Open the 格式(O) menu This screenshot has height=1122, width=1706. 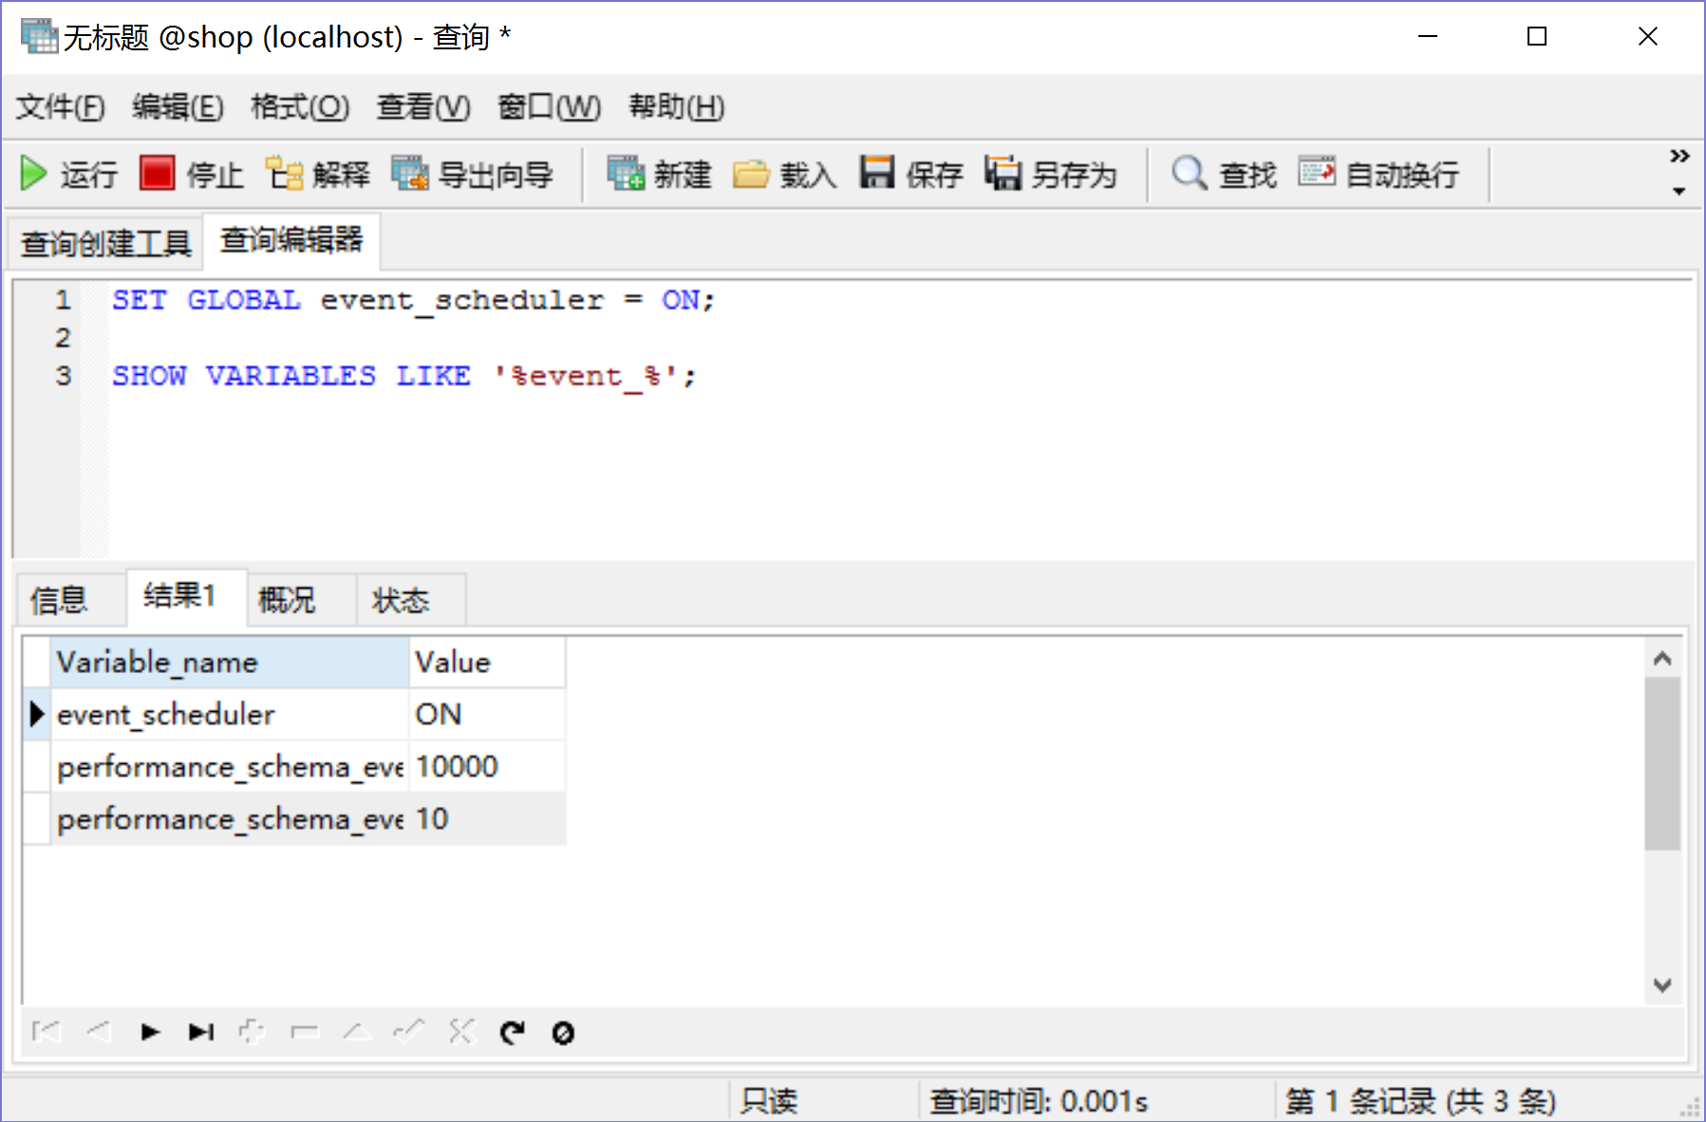tap(300, 106)
